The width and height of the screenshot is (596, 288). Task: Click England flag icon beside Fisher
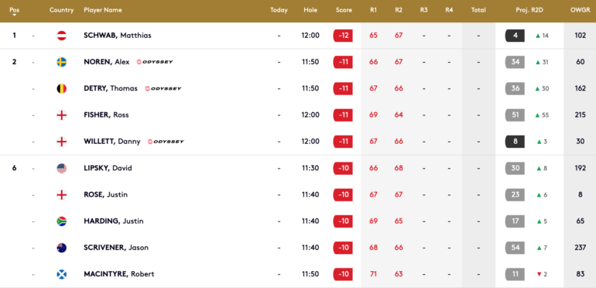click(62, 115)
